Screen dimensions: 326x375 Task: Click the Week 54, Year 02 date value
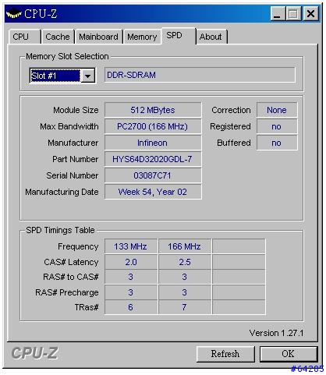[153, 192]
